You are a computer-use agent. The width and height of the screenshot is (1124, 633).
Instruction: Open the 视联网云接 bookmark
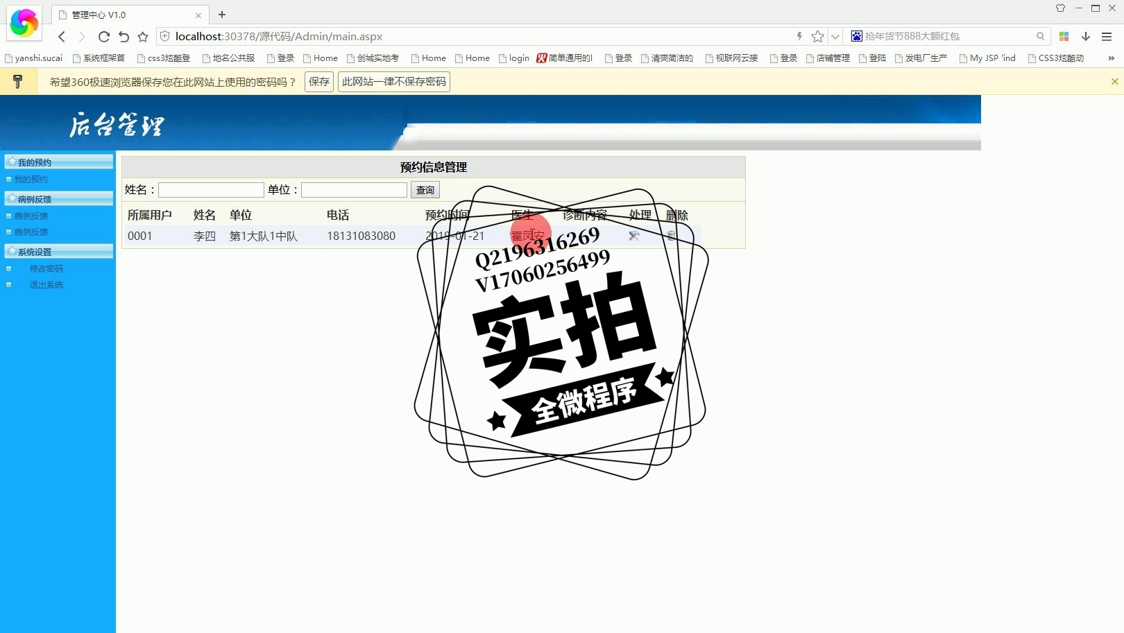[732, 58]
